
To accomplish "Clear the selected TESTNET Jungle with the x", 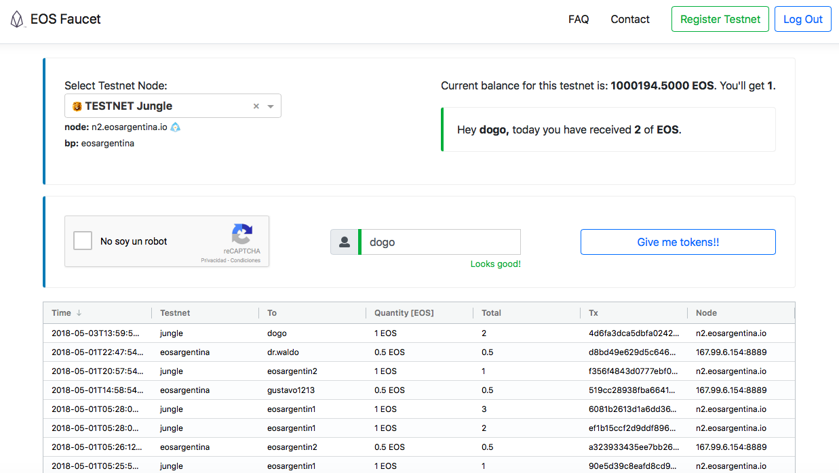I will coord(256,106).
